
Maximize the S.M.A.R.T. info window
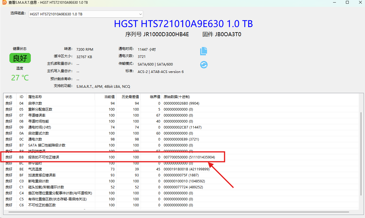coord(347,3)
